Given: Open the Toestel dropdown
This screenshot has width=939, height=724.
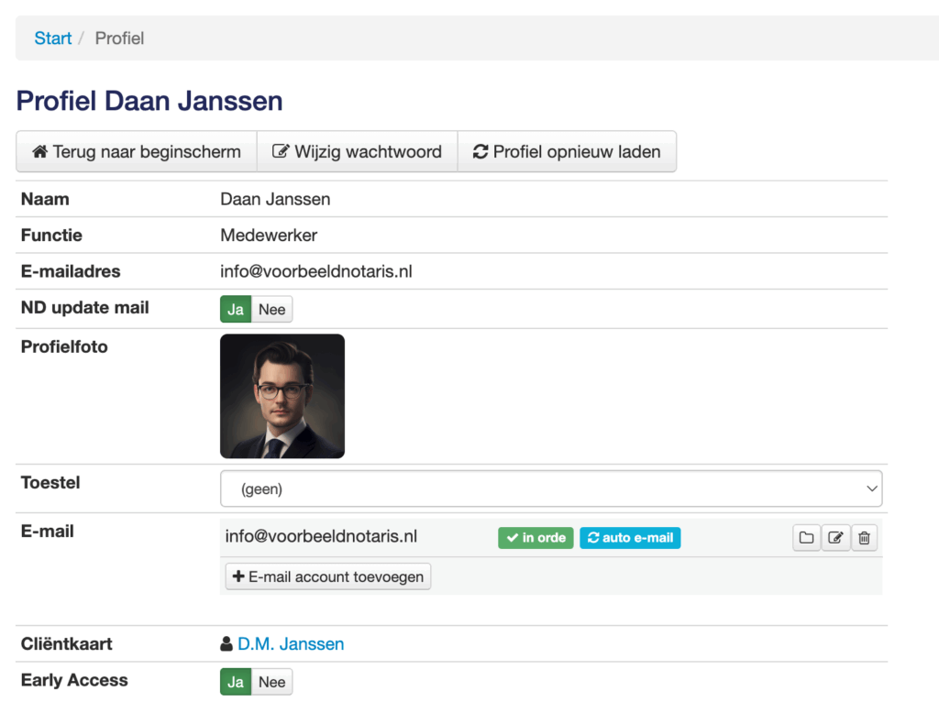Looking at the screenshot, I should [x=550, y=489].
